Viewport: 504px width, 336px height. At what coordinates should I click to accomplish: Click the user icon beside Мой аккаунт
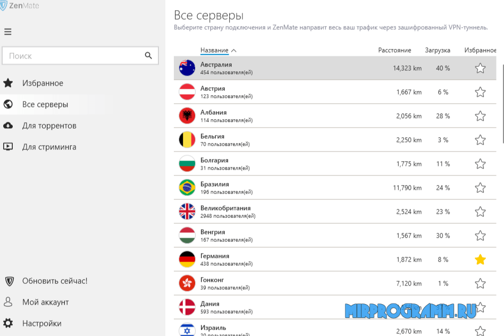coord(8,302)
